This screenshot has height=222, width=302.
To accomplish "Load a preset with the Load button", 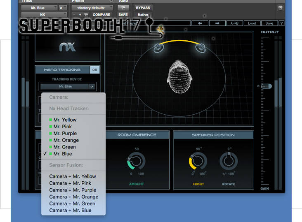I will coord(252,23).
